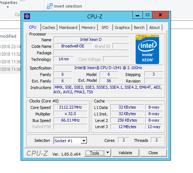Click the Name field showing Intel Xeon D
Image resolution: width=193 pixels, height=173 pixels.
pos(91,39)
